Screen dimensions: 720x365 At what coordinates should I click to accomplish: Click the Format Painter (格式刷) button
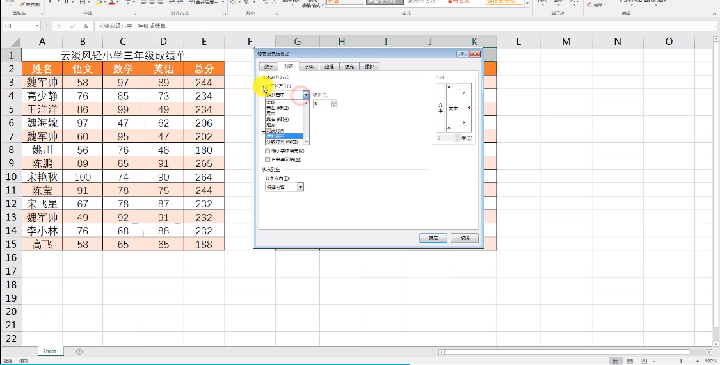pos(30,4)
